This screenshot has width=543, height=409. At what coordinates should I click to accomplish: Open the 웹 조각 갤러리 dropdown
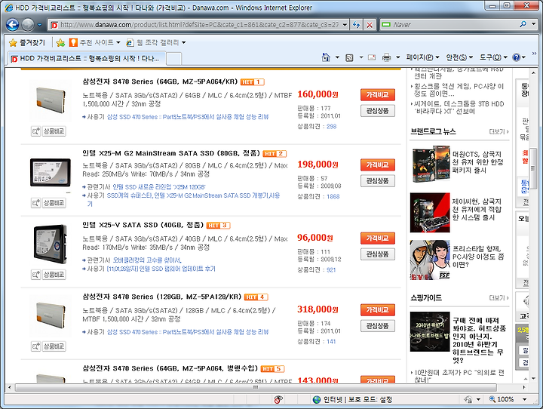156,42
